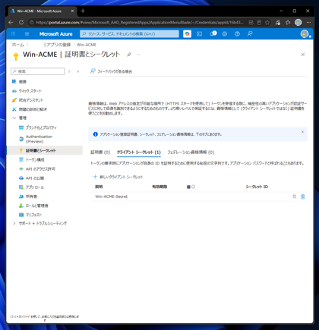Open the Edge profile avatar

pyautogui.click(x=298, y=22)
